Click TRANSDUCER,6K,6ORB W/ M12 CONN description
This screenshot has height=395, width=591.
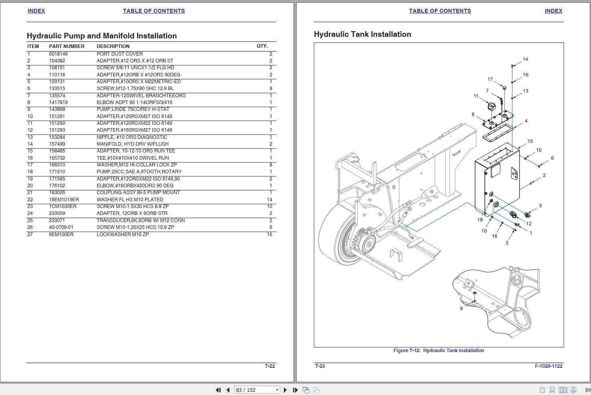(141, 221)
